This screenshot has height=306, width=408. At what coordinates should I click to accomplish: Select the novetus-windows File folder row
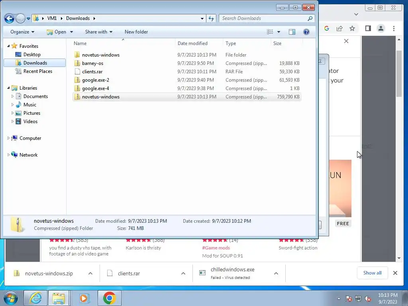click(x=186, y=55)
